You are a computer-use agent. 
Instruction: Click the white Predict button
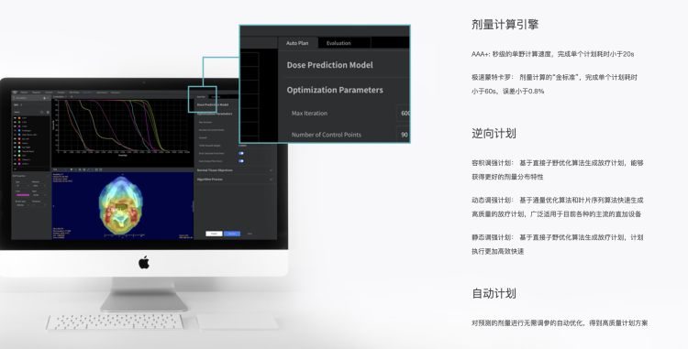[x=214, y=234]
